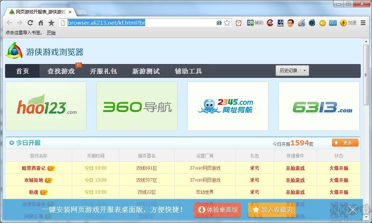Click the orange 更多 progress-style banner button
The height and width of the screenshot is (223, 372).
(345, 143)
